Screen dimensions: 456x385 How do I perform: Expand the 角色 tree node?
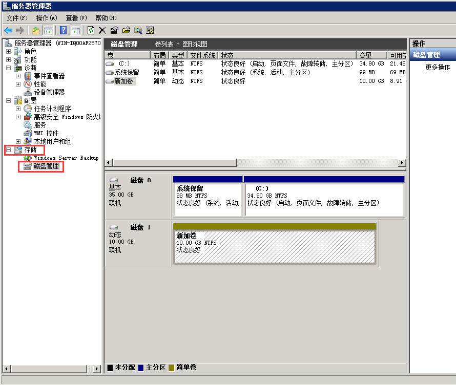(8, 52)
